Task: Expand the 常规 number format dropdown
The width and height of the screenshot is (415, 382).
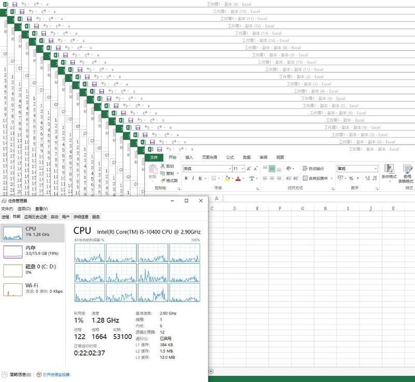Action: pyautogui.click(x=375, y=169)
